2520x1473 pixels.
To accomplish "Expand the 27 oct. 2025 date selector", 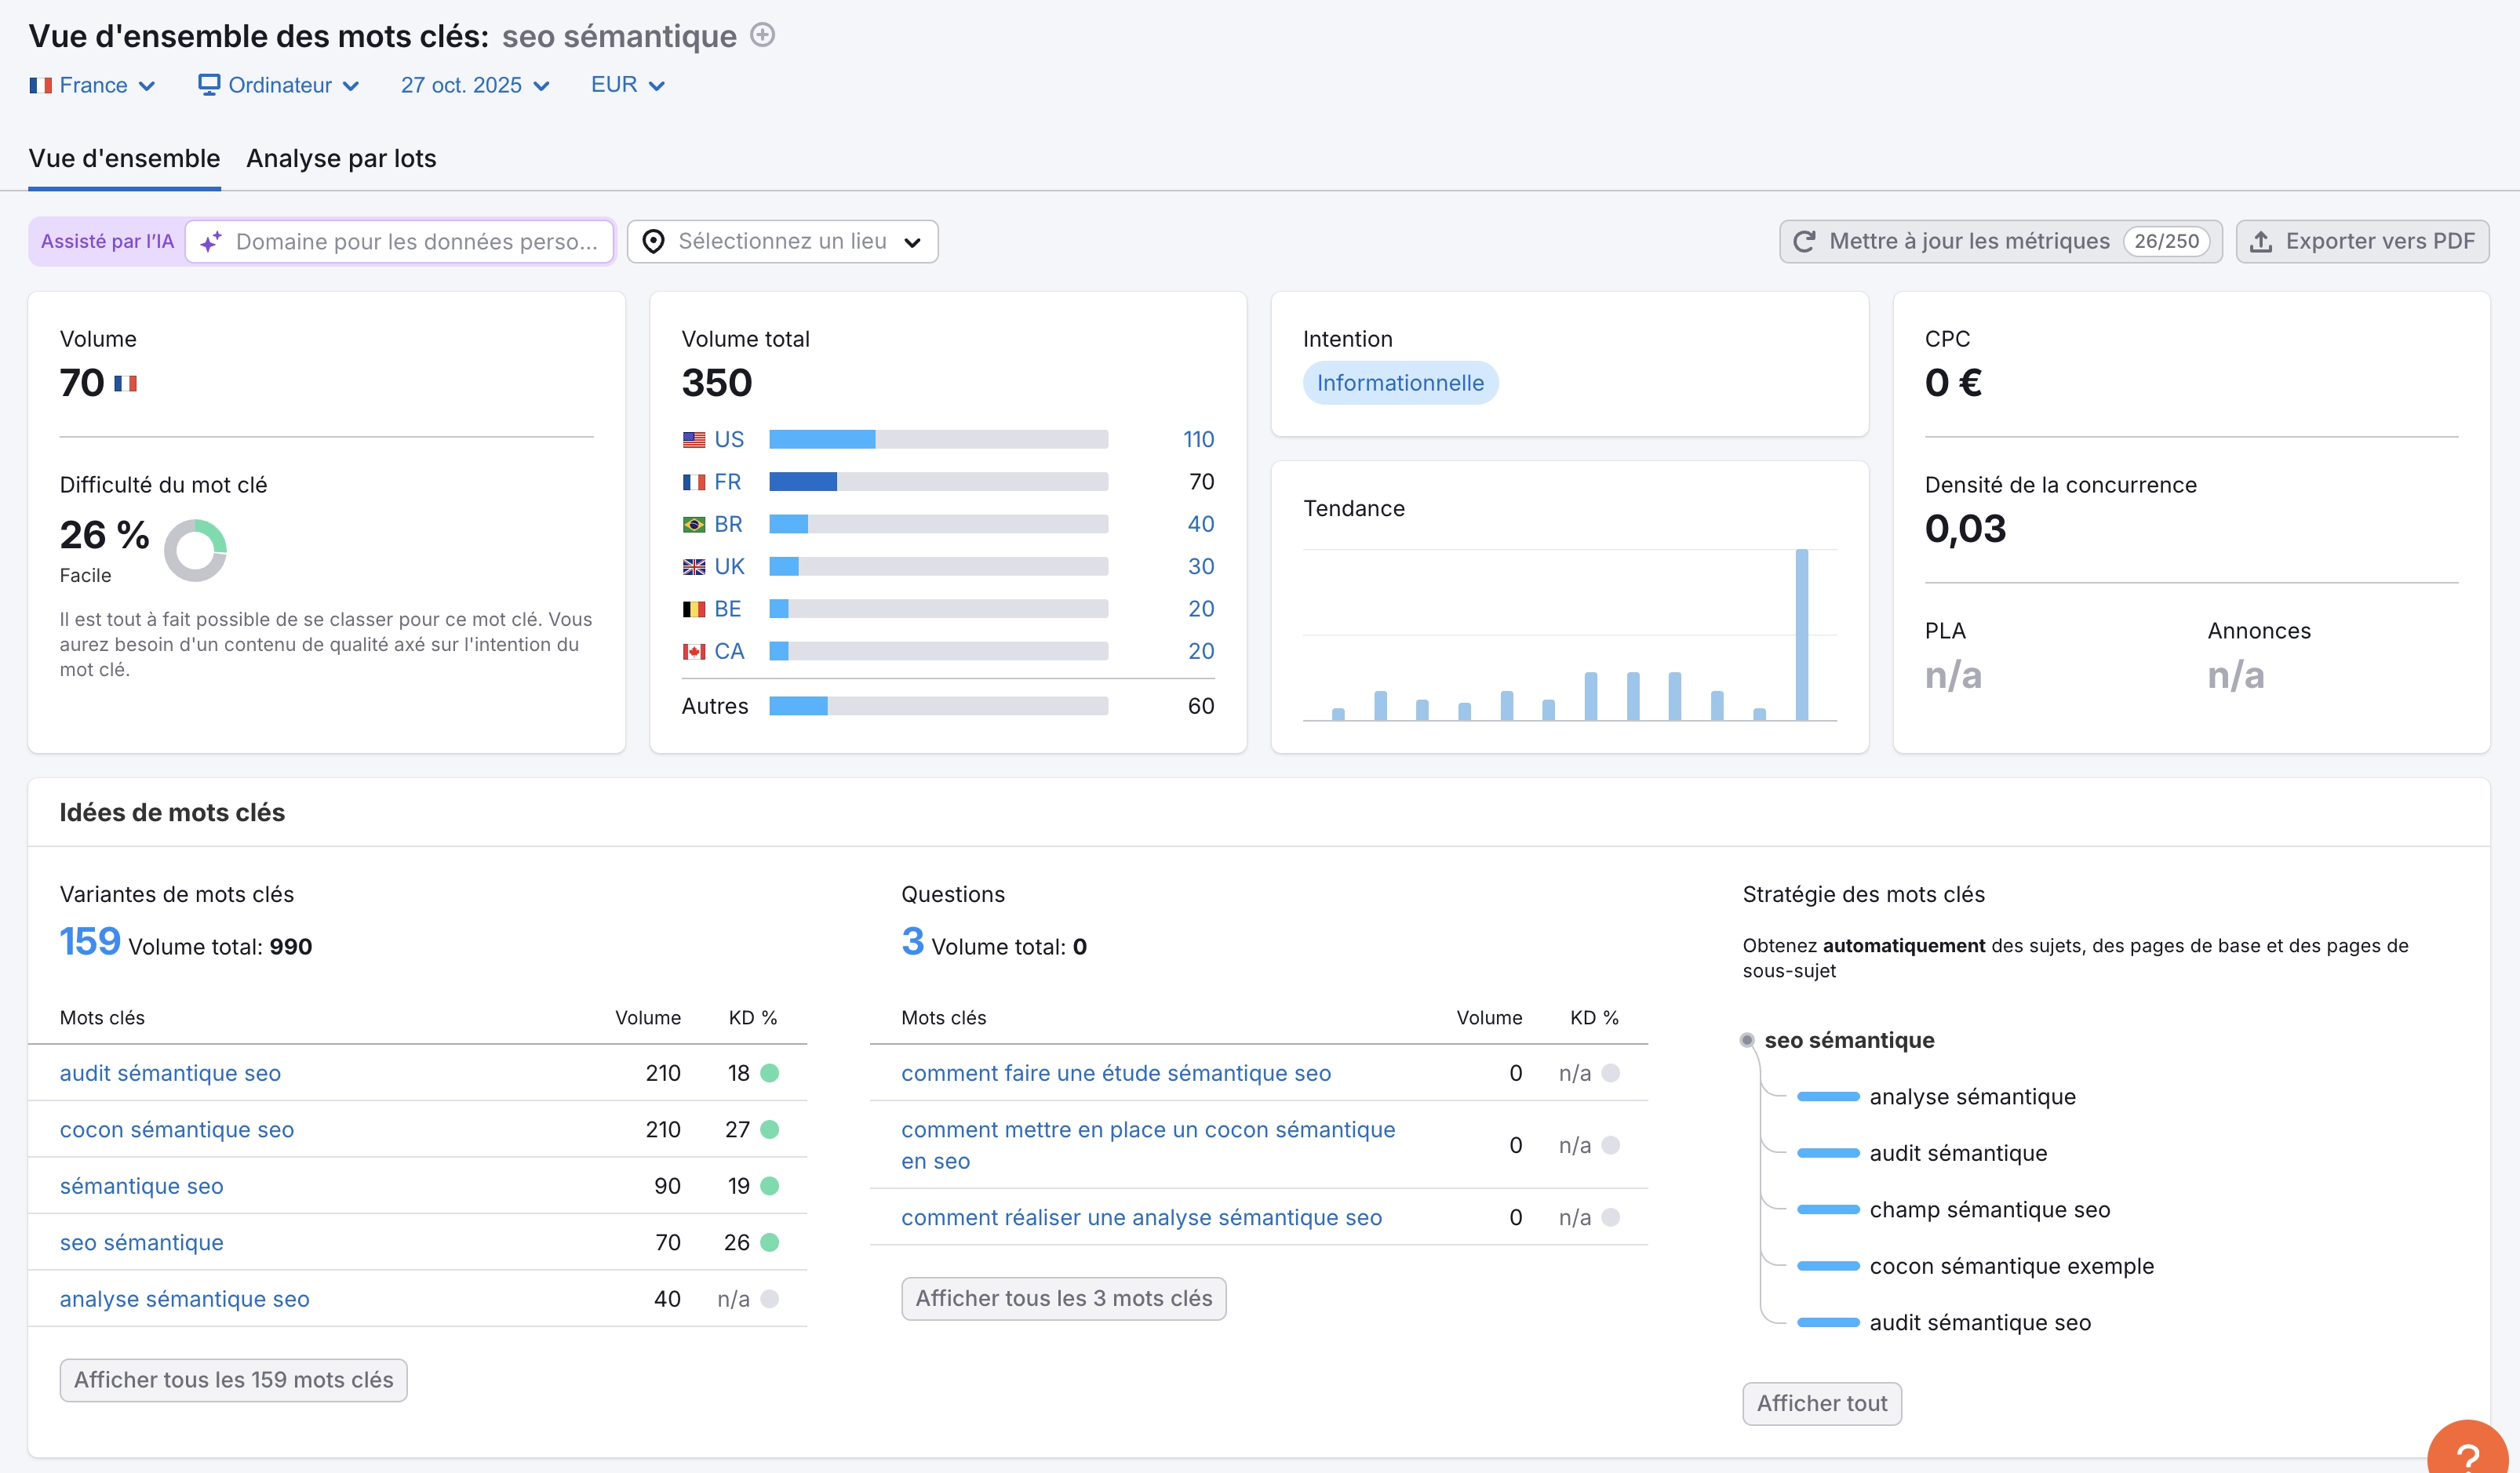I will pos(475,85).
